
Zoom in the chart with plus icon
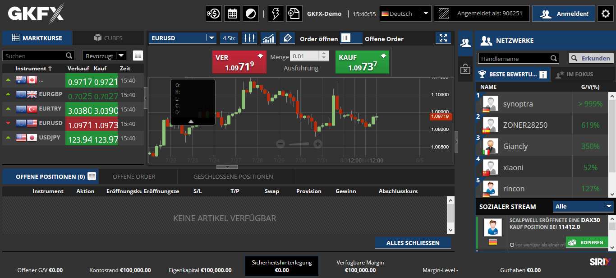(317, 144)
